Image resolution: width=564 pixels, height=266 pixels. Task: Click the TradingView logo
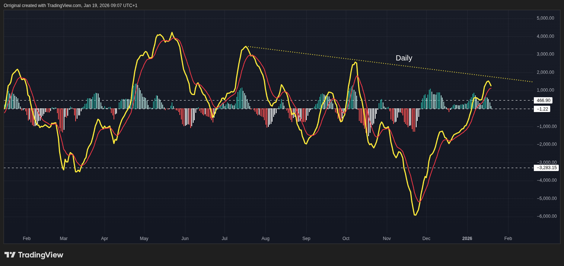coord(34,255)
